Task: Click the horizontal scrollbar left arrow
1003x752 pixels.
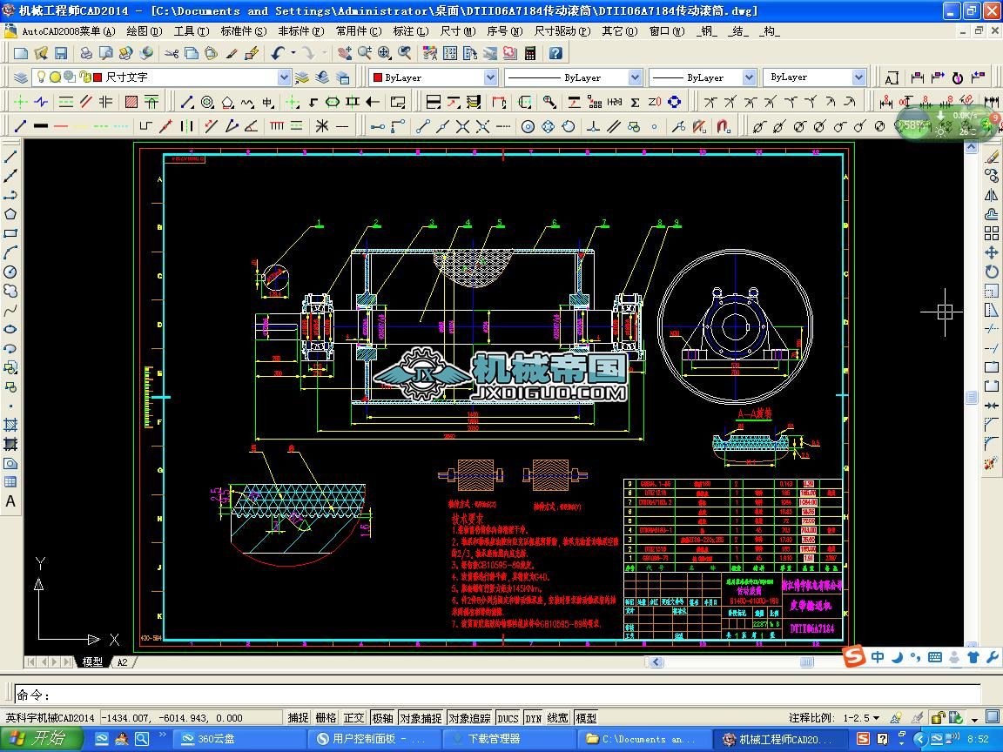Action: pyautogui.click(x=656, y=662)
